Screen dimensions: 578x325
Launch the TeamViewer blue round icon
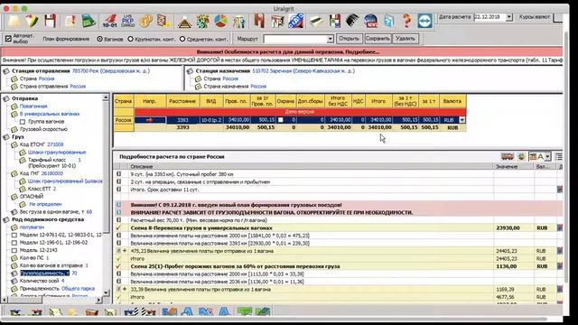pos(424,21)
